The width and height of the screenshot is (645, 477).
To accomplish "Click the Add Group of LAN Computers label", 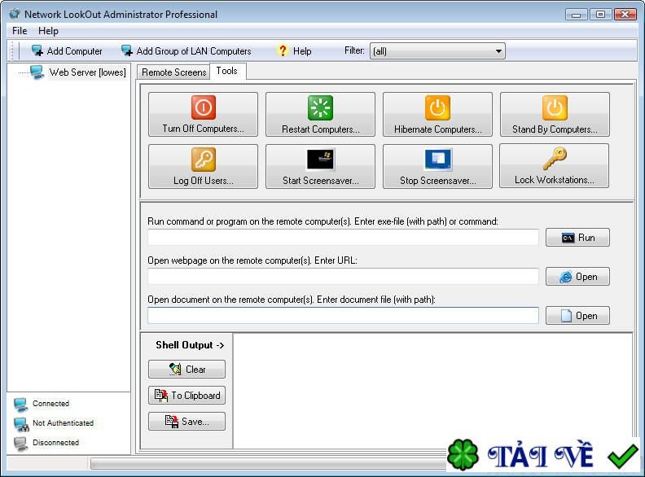I will tap(194, 51).
